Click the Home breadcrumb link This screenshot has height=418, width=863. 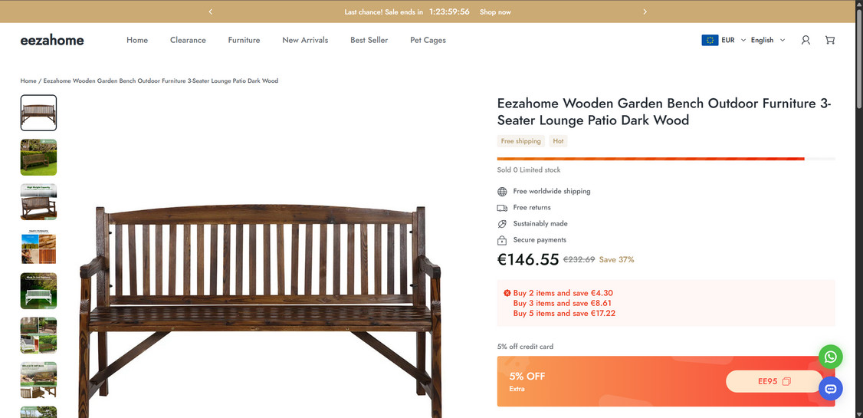click(28, 81)
